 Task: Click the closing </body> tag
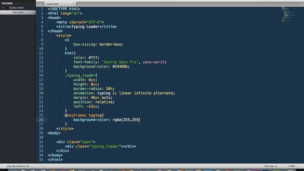pos(55,155)
